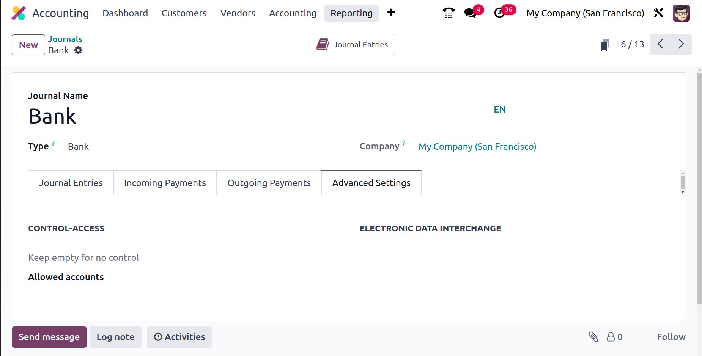
Task: Click the record pager 6 / 13
Action: tap(632, 44)
